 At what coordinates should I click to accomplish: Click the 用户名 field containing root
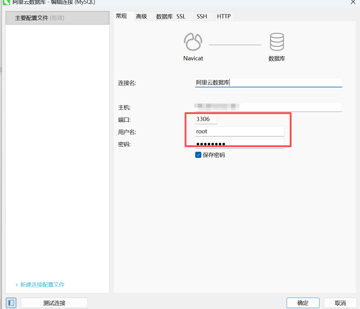tap(240, 132)
